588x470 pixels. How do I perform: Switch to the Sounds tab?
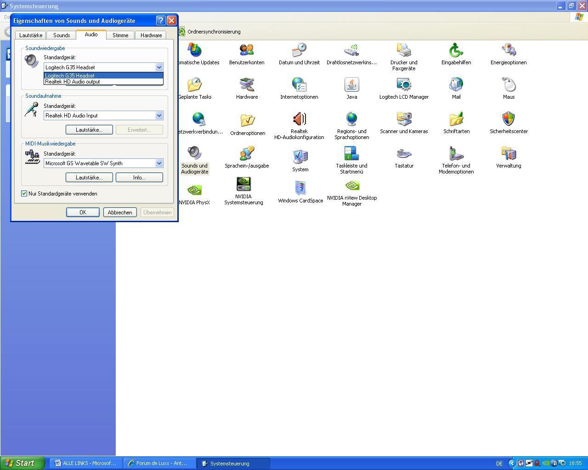62,35
